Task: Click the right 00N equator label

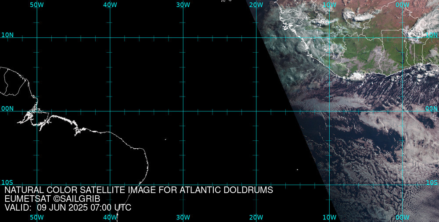Action: click(432, 109)
